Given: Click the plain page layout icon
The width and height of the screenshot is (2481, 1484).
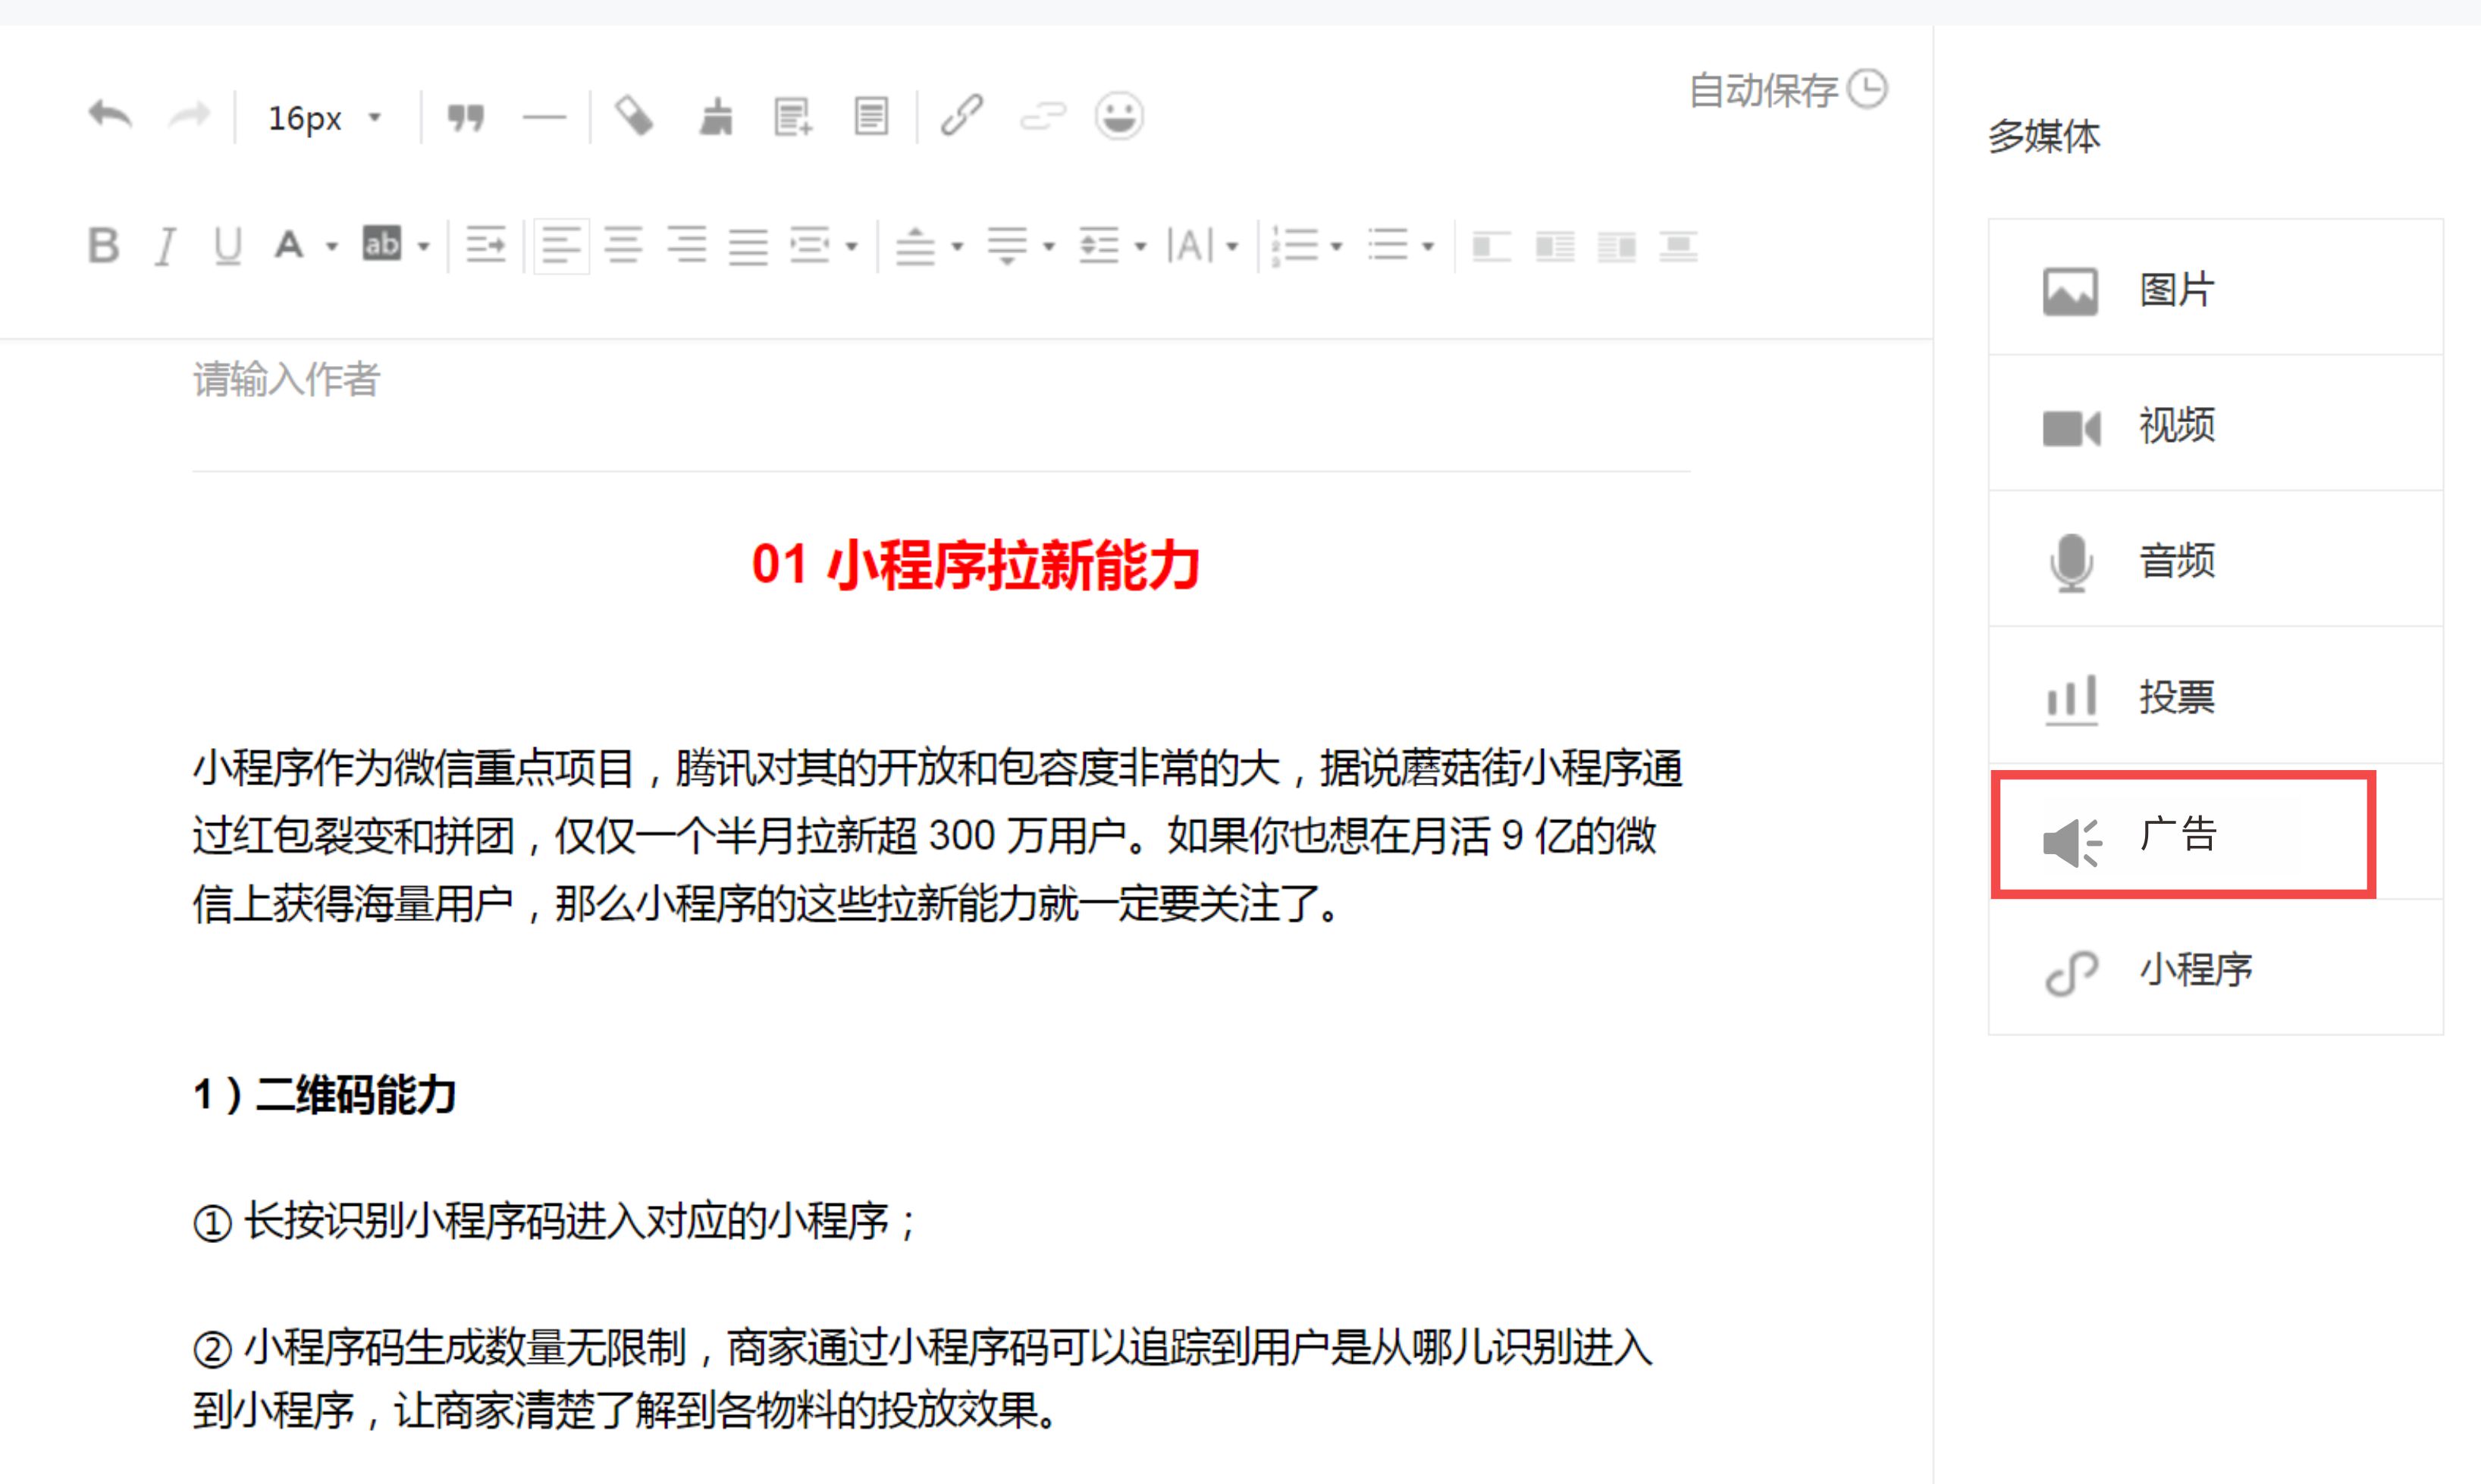Looking at the screenshot, I should [x=871, y=117].
